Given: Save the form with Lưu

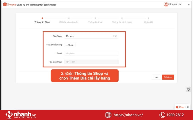Looking at the screenshot, I should click(x=156, y=77).
